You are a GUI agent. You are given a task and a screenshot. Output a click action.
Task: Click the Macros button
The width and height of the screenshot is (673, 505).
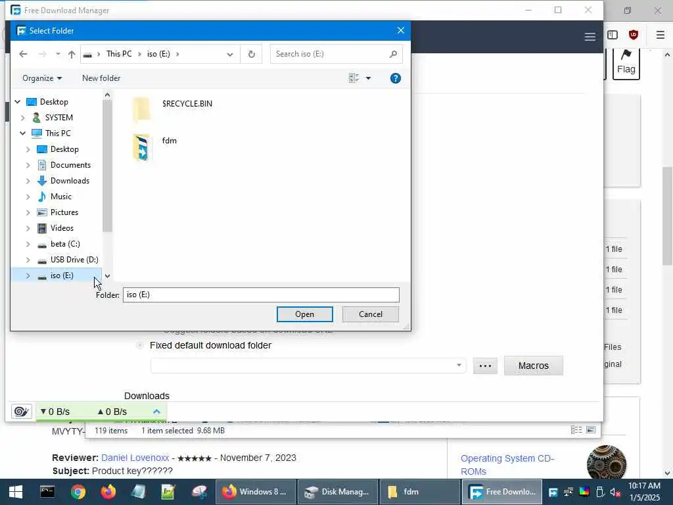533,366
